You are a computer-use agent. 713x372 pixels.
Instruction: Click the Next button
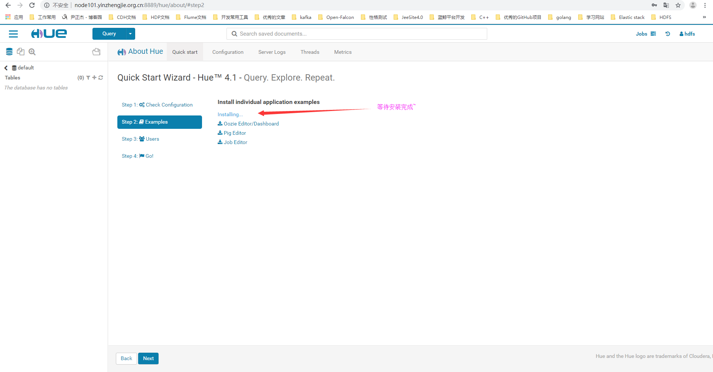click(x=148, y=358)
